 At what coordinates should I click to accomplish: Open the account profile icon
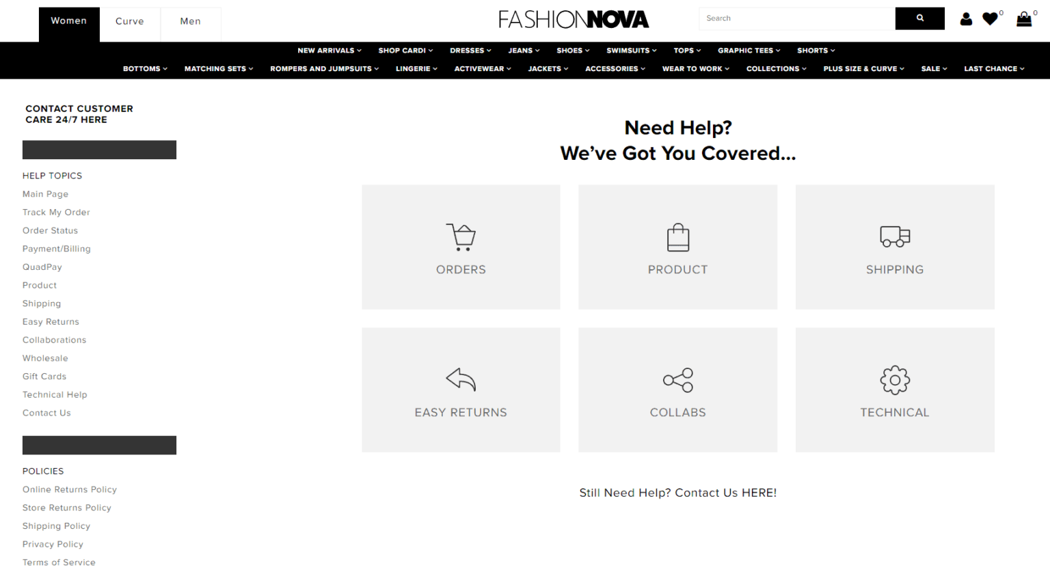pyautogui.click(x=966, y=19)
